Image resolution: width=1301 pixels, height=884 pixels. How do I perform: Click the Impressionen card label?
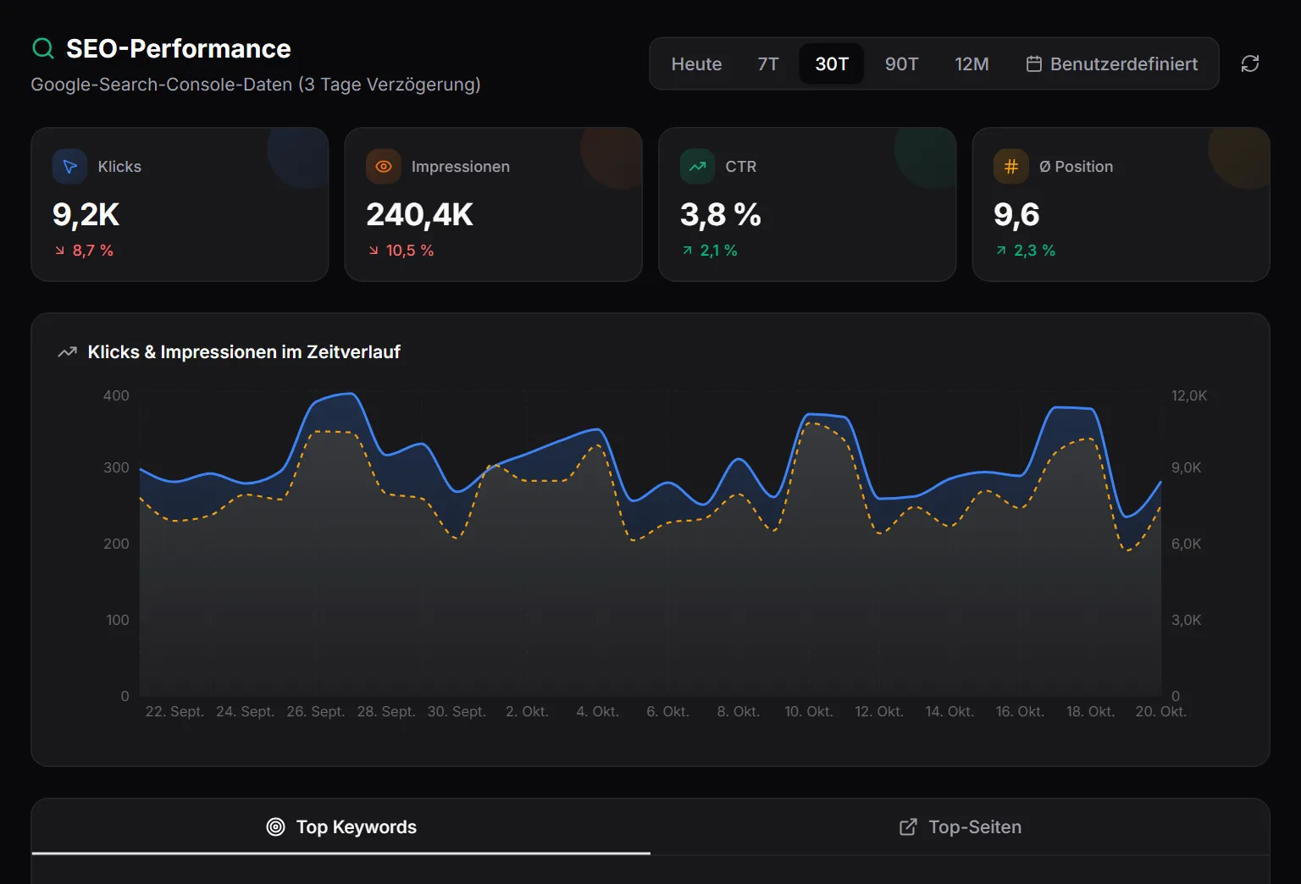pos(461,167)
